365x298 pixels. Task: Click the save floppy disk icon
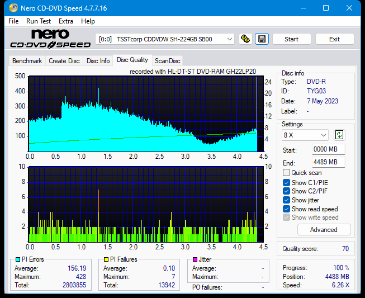pos(261,39)
